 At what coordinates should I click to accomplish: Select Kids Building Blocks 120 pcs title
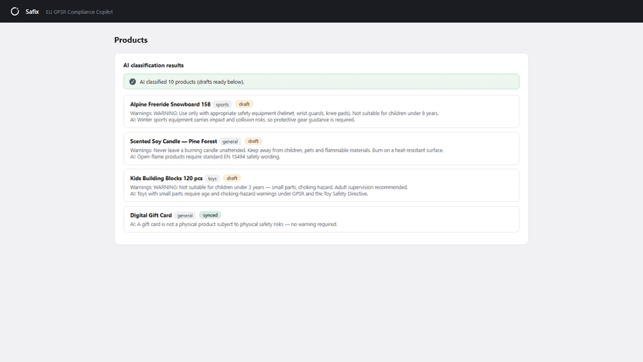pyautogui.click(x=166, y=178)
